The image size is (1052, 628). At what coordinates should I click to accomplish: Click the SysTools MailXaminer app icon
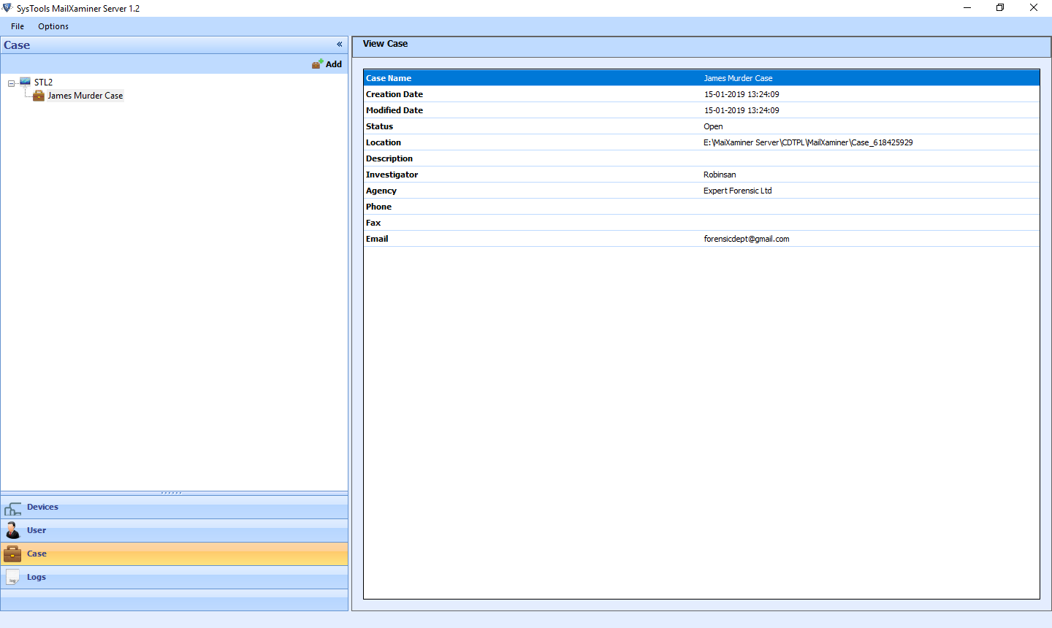pos(7,8)
